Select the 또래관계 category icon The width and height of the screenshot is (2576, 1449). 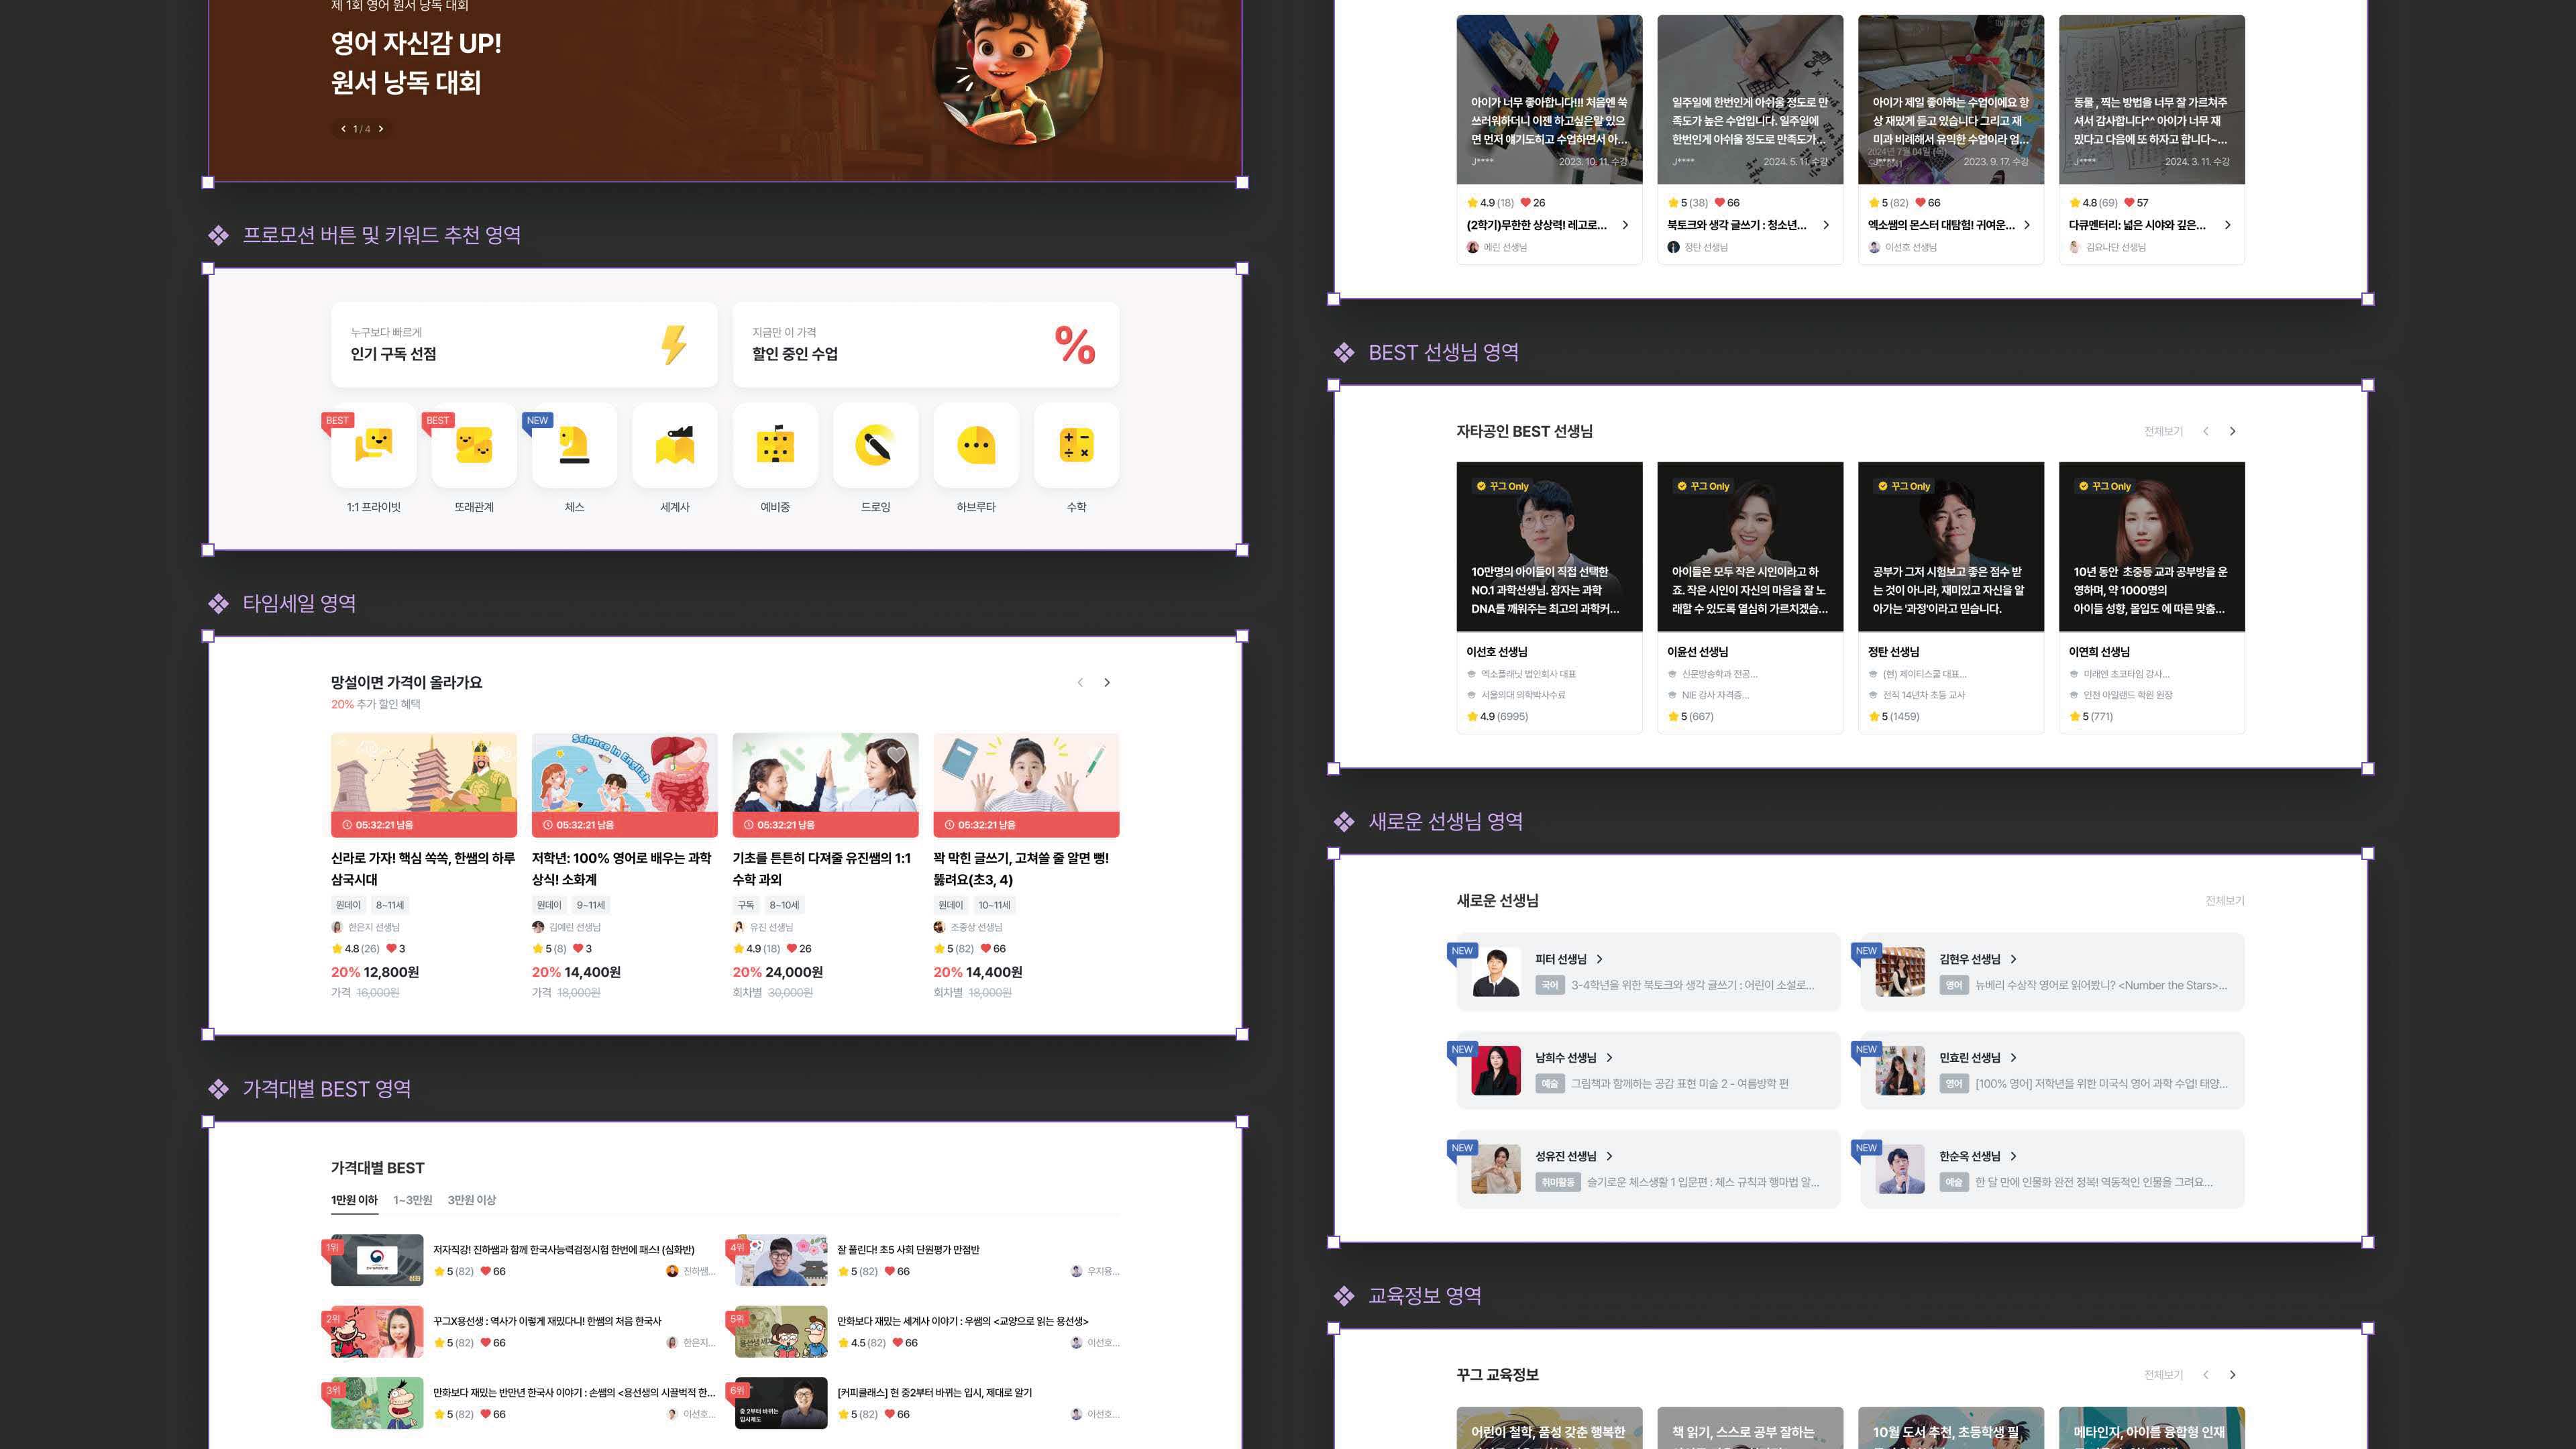tap(474, 445)
